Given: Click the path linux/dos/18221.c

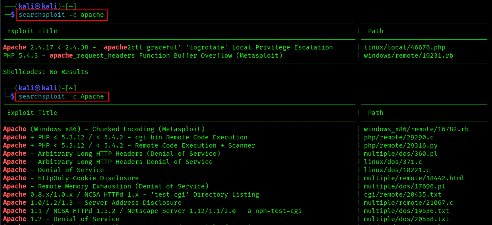Looking at the screenshot, I should click(x=397, y=170).
